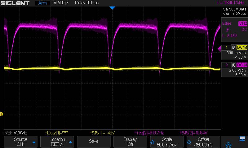Click the rising edge trigger slope icon
The width and height of the screenshot is (248, 148).
tap(228, 29)
